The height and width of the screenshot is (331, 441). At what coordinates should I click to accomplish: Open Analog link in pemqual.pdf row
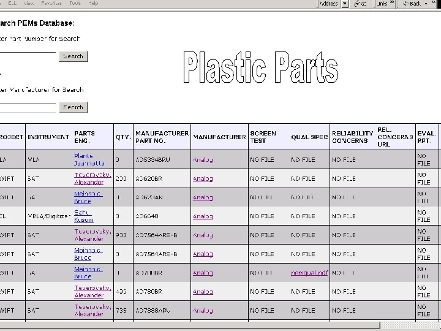click(x=203, y=273)
